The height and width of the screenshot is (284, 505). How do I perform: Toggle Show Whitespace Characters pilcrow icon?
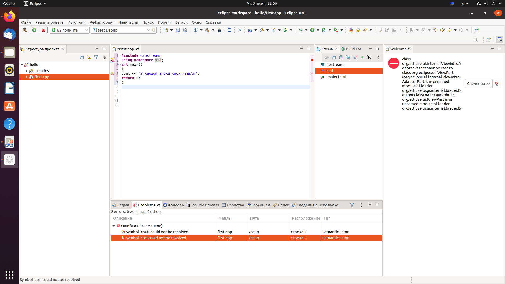click(x=401, y=30)
